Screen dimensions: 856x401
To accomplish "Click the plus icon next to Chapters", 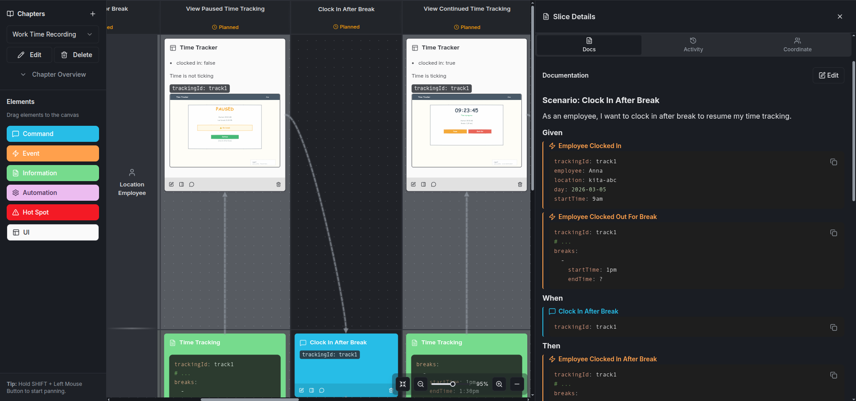I will (x=93, y=14).
